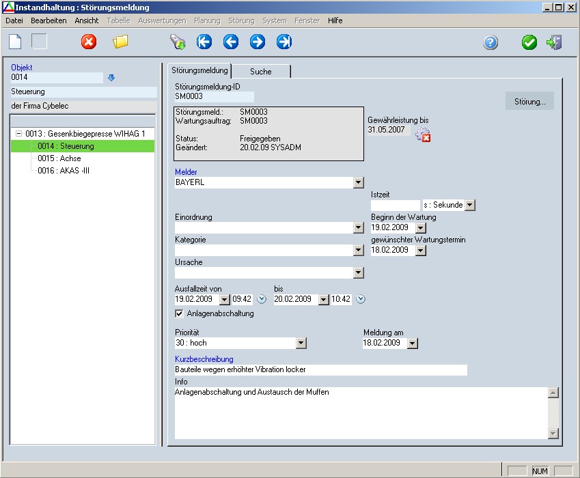The width and height of the screenshot is (580, 478).
Task: Click into the Kurzbeschreibung text field
Action: coord(320,370)
